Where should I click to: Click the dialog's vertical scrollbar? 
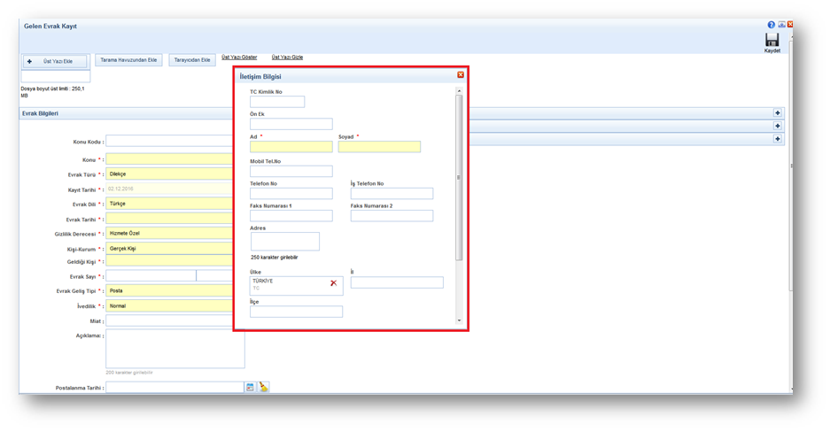(459, 177)
